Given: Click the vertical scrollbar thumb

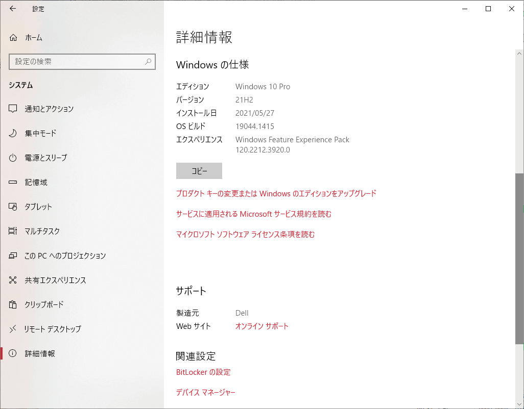Looking at the screenshot, I should pos(519,259).
